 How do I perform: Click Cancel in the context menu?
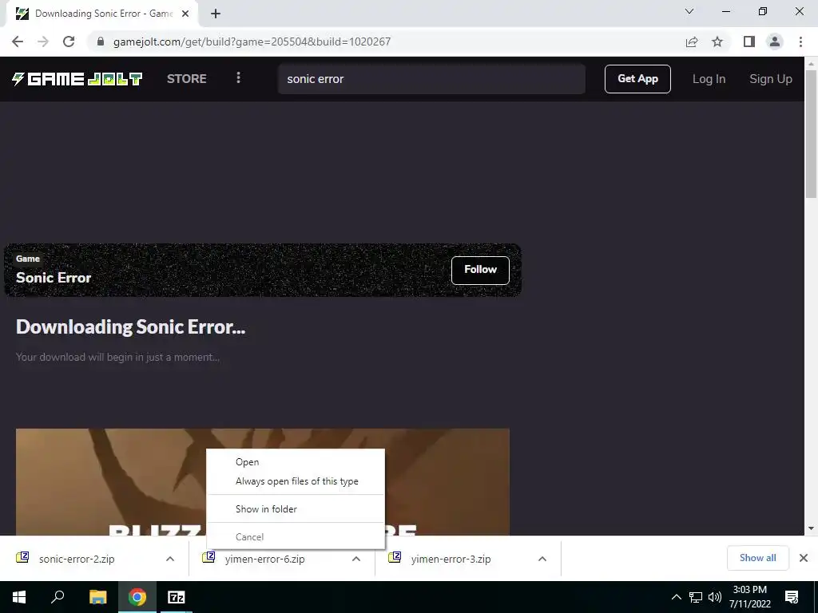(x=296, y=537)
